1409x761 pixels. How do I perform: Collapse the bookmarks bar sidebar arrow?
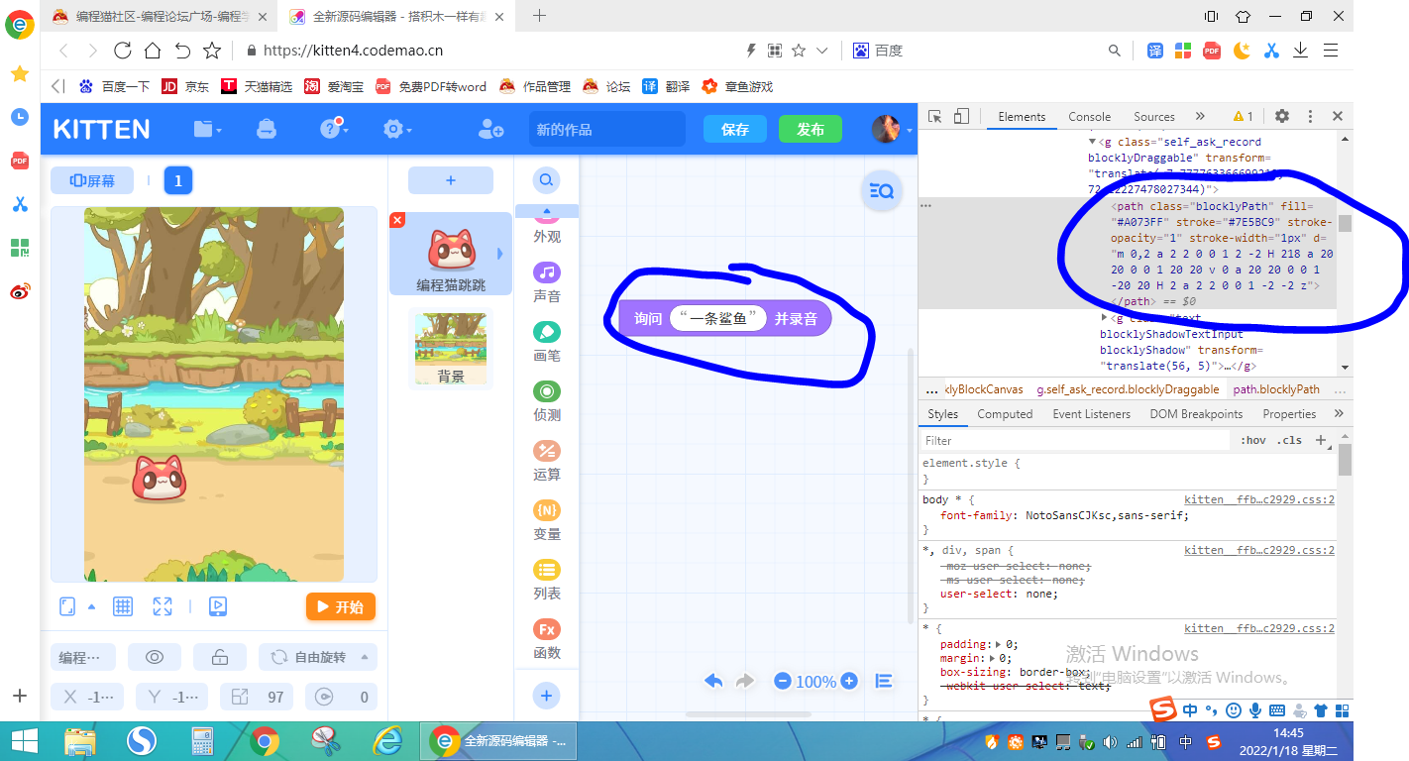tap(57, 86)
